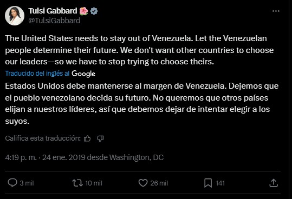Click 'Traducido del inglés al' link
Image resolution: width=292 pixels, height=199 pixels.
click(37, 74)
